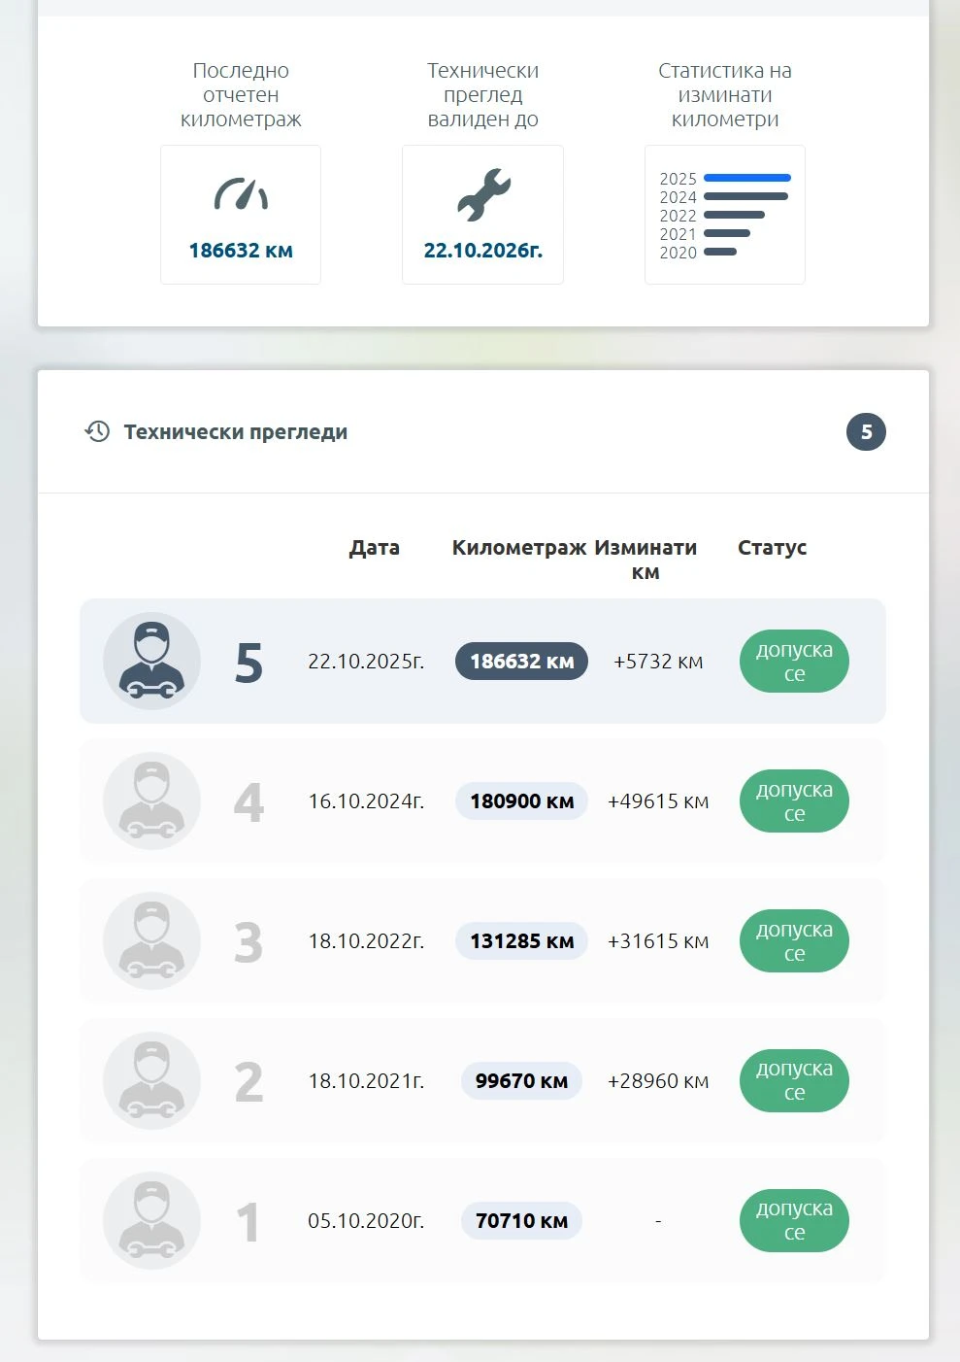Click the mechanic avatar for inspection 5
Viewport: 960px width, 1362px height.
[151, 661]
